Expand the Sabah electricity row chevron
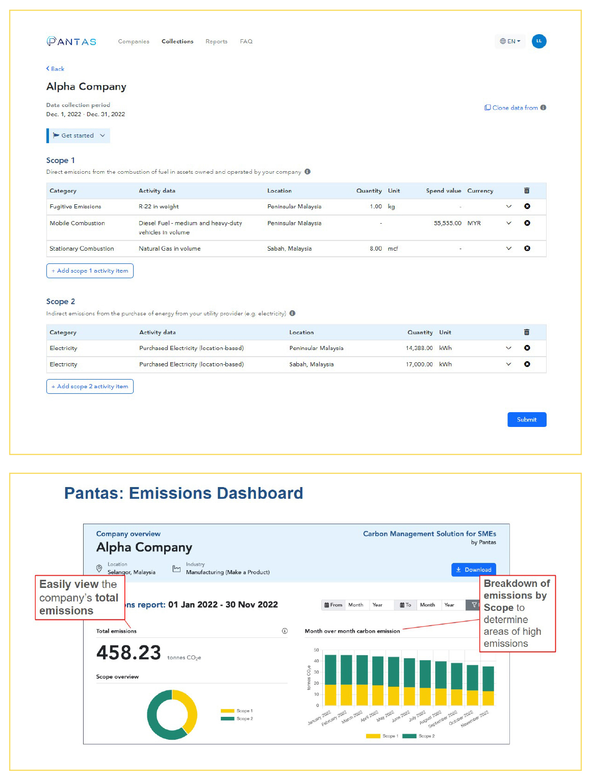The height and width of the screenshot is (779, 592). 508,364
